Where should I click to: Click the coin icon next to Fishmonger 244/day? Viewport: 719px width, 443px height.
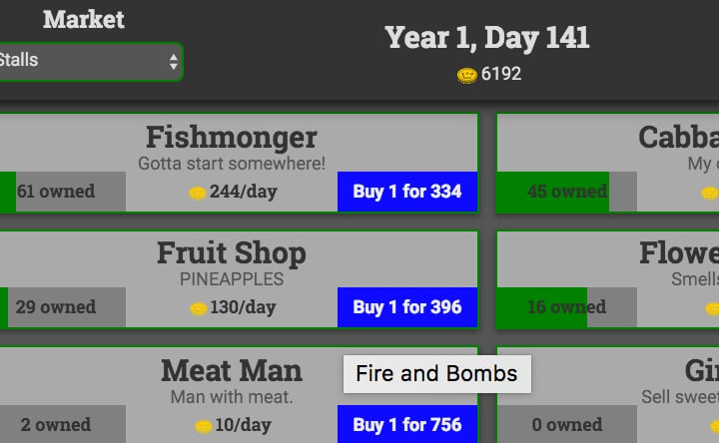198,193
